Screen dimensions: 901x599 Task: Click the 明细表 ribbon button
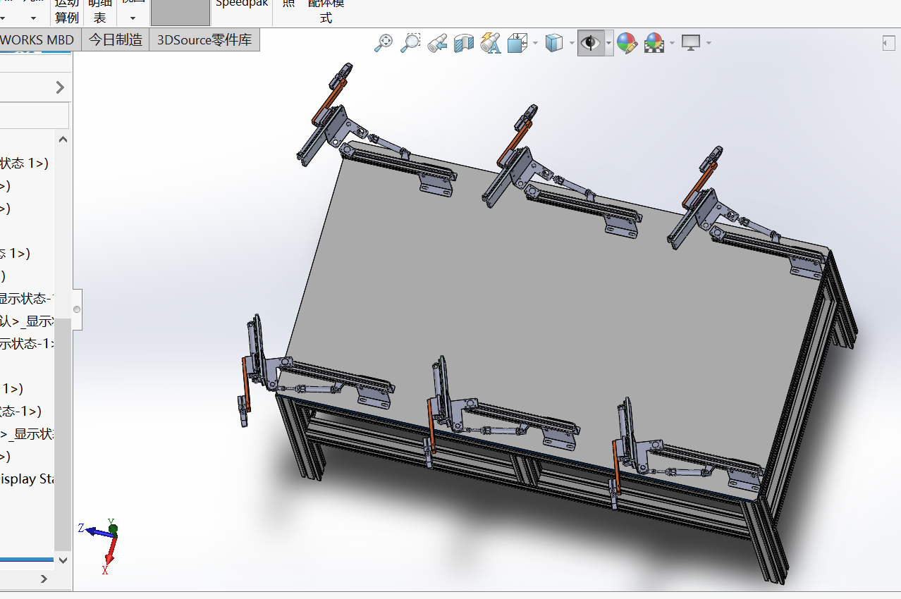pyautogui.click(x=100, y=11)
